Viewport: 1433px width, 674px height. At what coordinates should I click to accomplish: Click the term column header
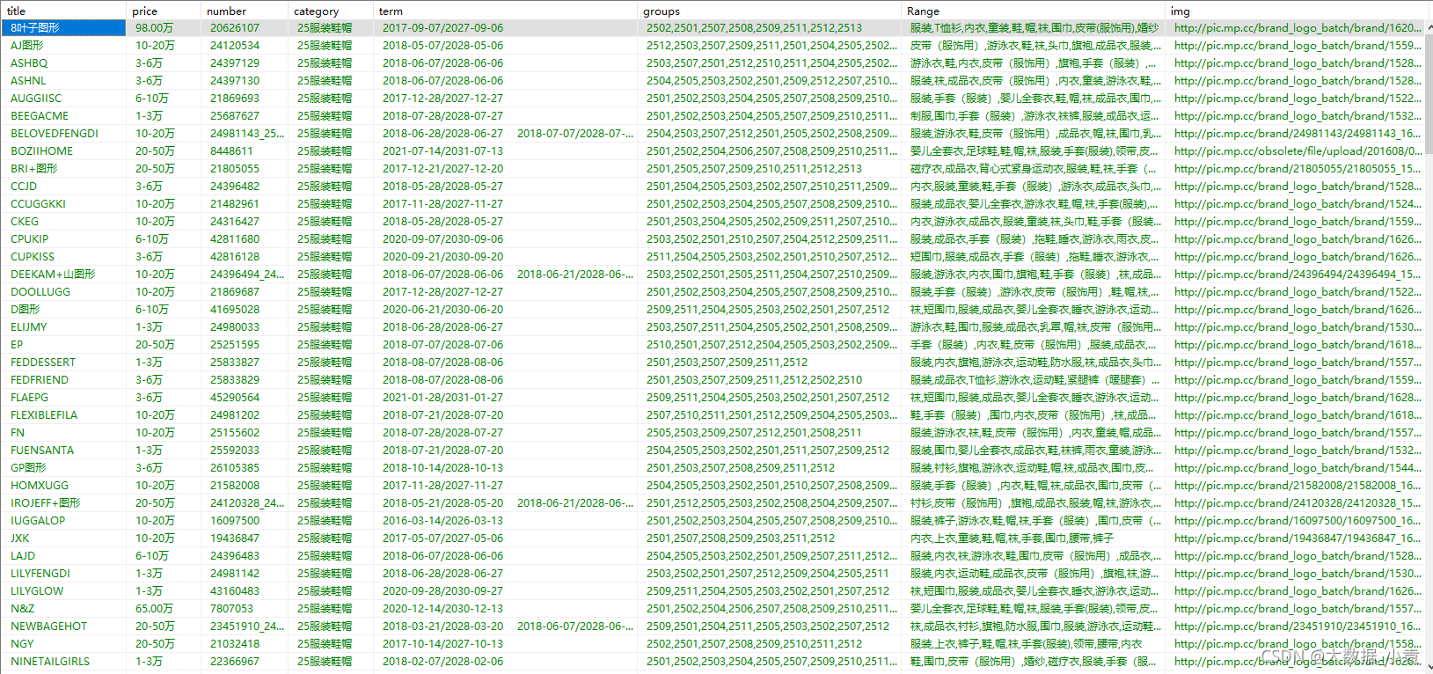point(506,11)
